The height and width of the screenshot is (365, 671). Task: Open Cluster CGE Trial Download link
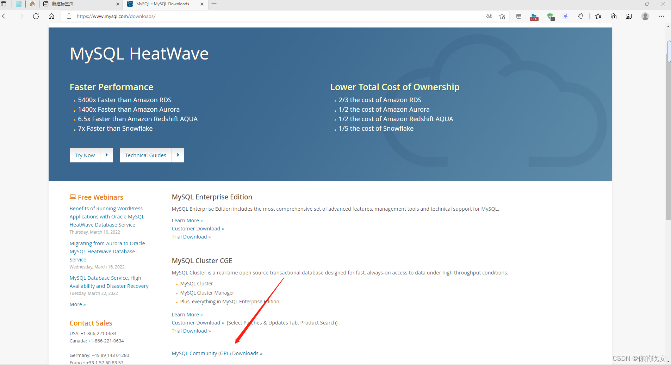[x=191, y=331]
